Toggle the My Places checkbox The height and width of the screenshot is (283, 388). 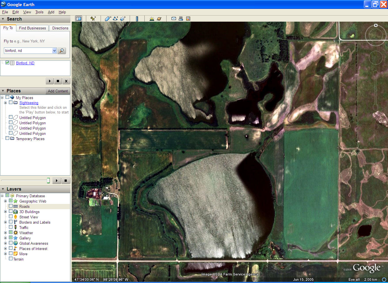[x=7, y=97]
